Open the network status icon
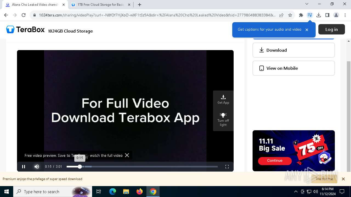 tap(309, 192)
